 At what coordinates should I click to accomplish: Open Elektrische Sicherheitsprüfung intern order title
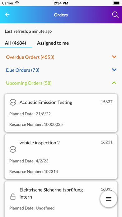(51, 193)
